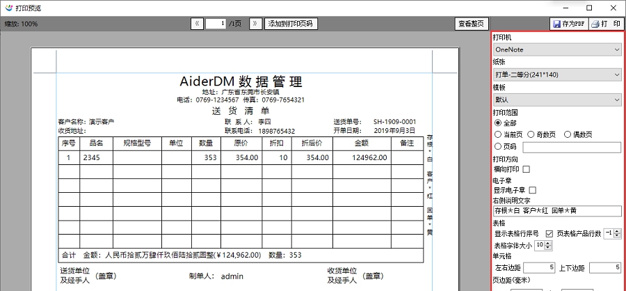The width and height of the screenshot is (626, 291).
Task: Click the phone number 1898765432
Action: (277, 131)
